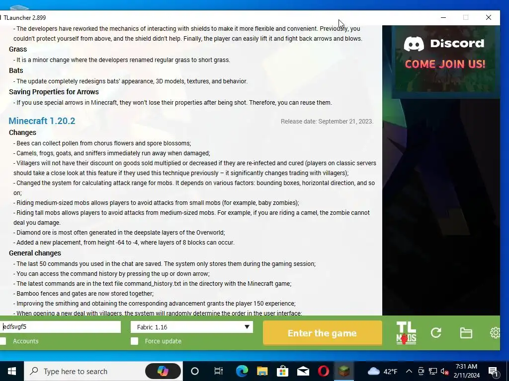Open Mail app from taskbar
The height and width of the screenshot is (381, 509).
[x=303, y=371]
